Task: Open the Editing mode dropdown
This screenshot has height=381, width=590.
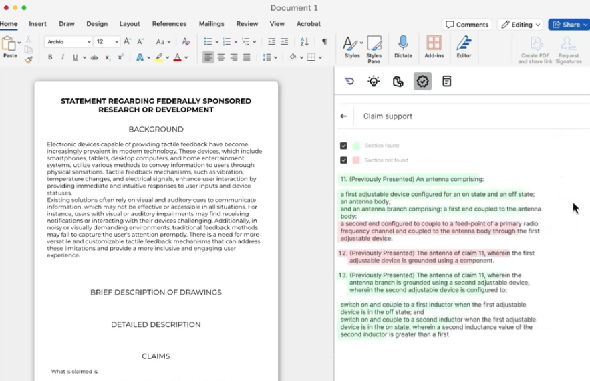Action: pyautogui.click(x=521, y=25)
